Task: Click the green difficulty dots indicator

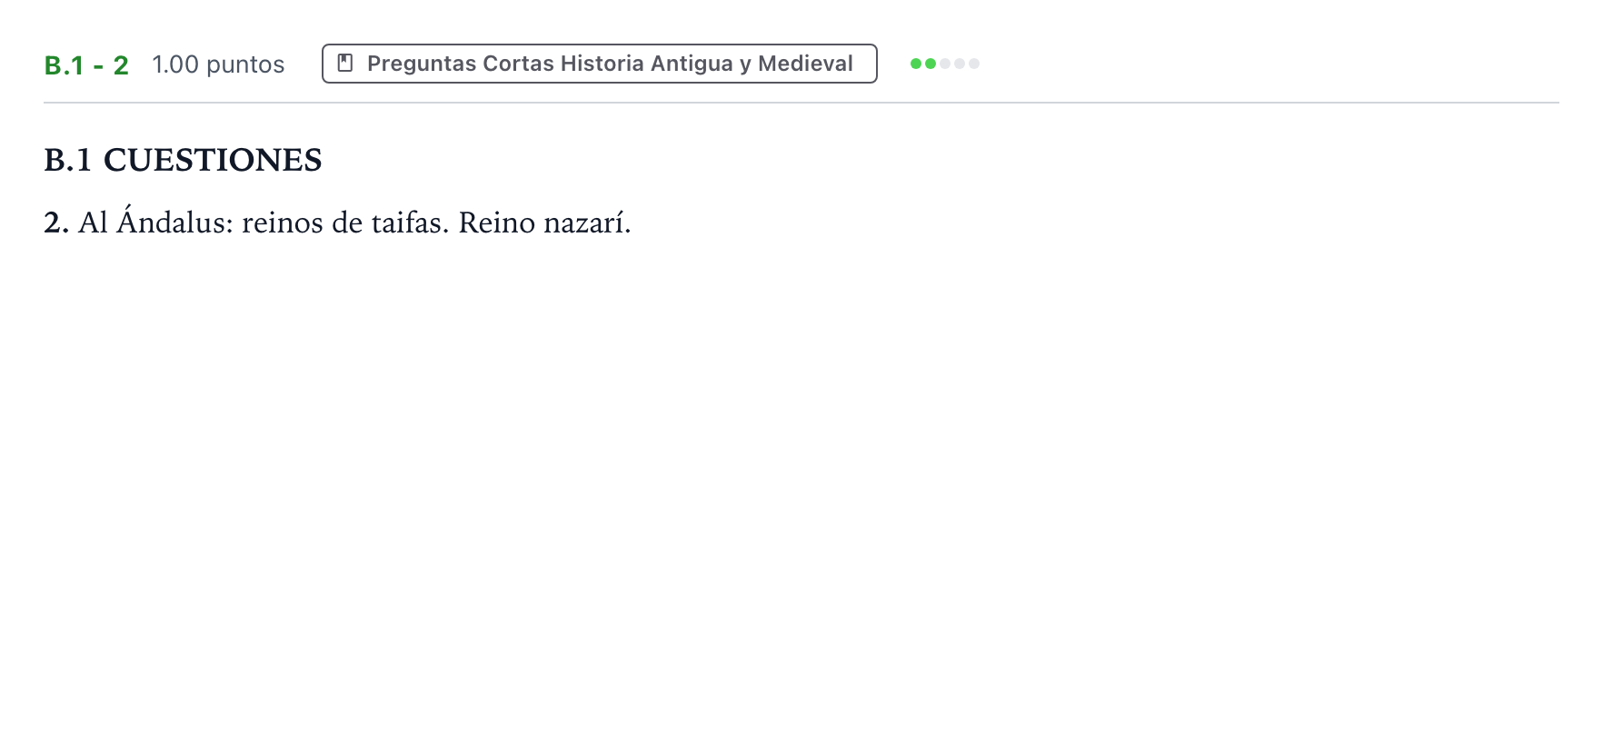Action: tap(945, 64)
